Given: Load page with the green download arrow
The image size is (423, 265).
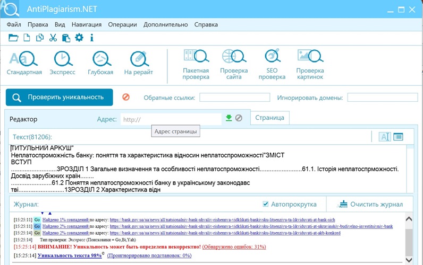Looking at the screenshot, I should point(229,118).
